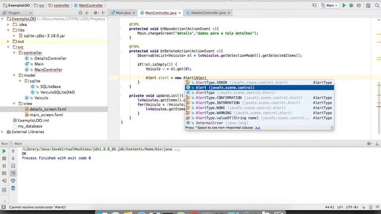
Task: Click the popup corner icon in autocomplete list
Action: pos(332,128)
